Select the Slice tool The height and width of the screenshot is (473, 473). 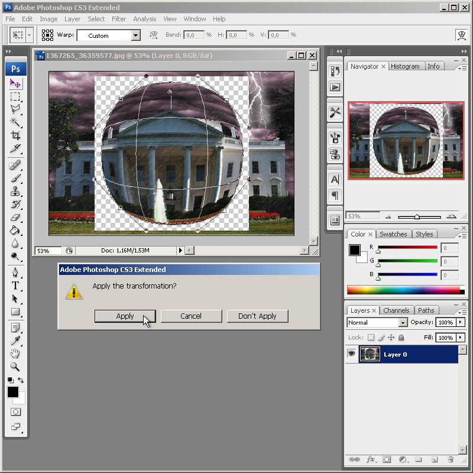coord(15,148)
